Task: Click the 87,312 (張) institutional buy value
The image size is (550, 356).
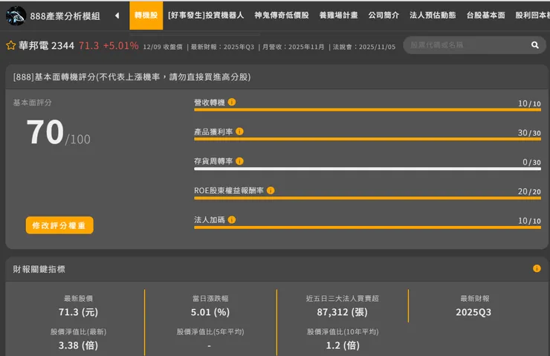Action: point(342,312)
